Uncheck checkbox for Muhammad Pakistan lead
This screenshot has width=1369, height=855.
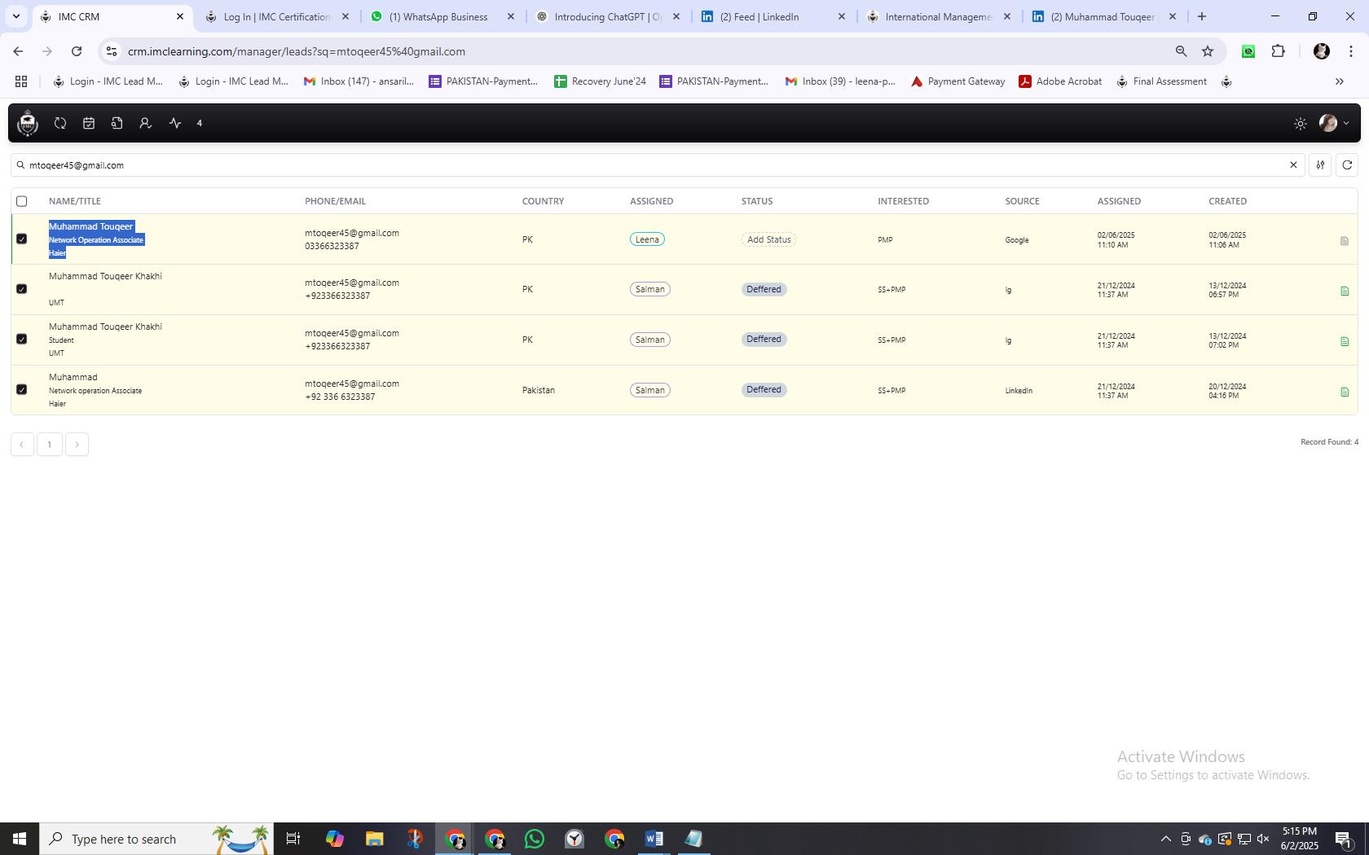pyautogui.click(x=22, y=390)
